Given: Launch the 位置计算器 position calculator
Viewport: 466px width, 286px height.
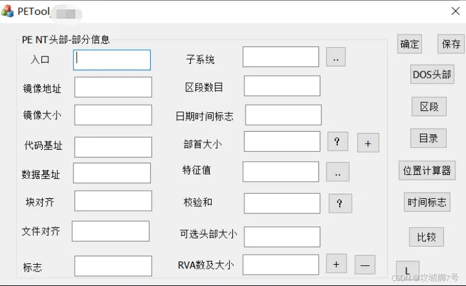Looking at the screenshot, I should pyautogui.click(x=427, y=171).
